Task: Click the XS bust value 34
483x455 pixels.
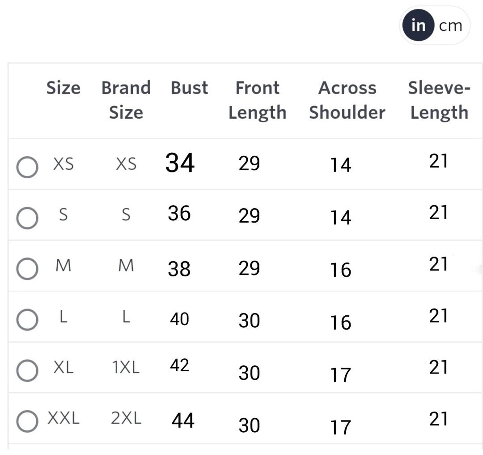Action: coord(180,163)
